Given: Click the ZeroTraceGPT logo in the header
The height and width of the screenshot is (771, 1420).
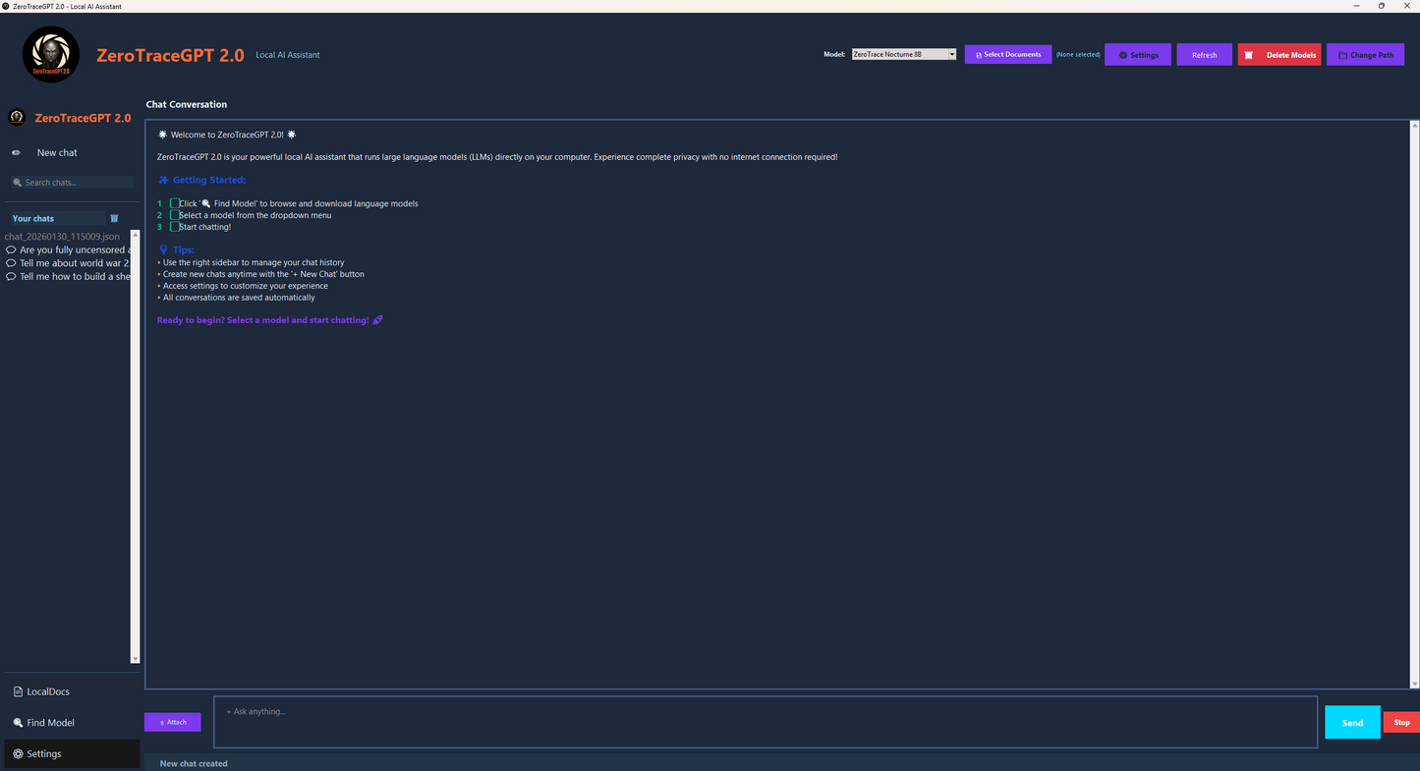Looking at the screenshot, I should pos(51,55).
